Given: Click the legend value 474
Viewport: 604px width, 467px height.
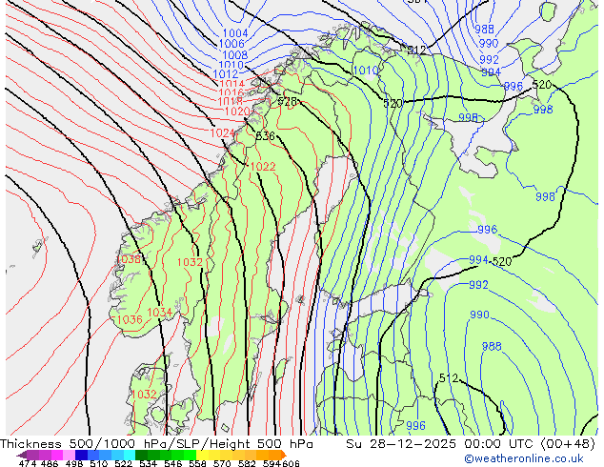Looking at the screenshot, I should [x=28, y=463].
